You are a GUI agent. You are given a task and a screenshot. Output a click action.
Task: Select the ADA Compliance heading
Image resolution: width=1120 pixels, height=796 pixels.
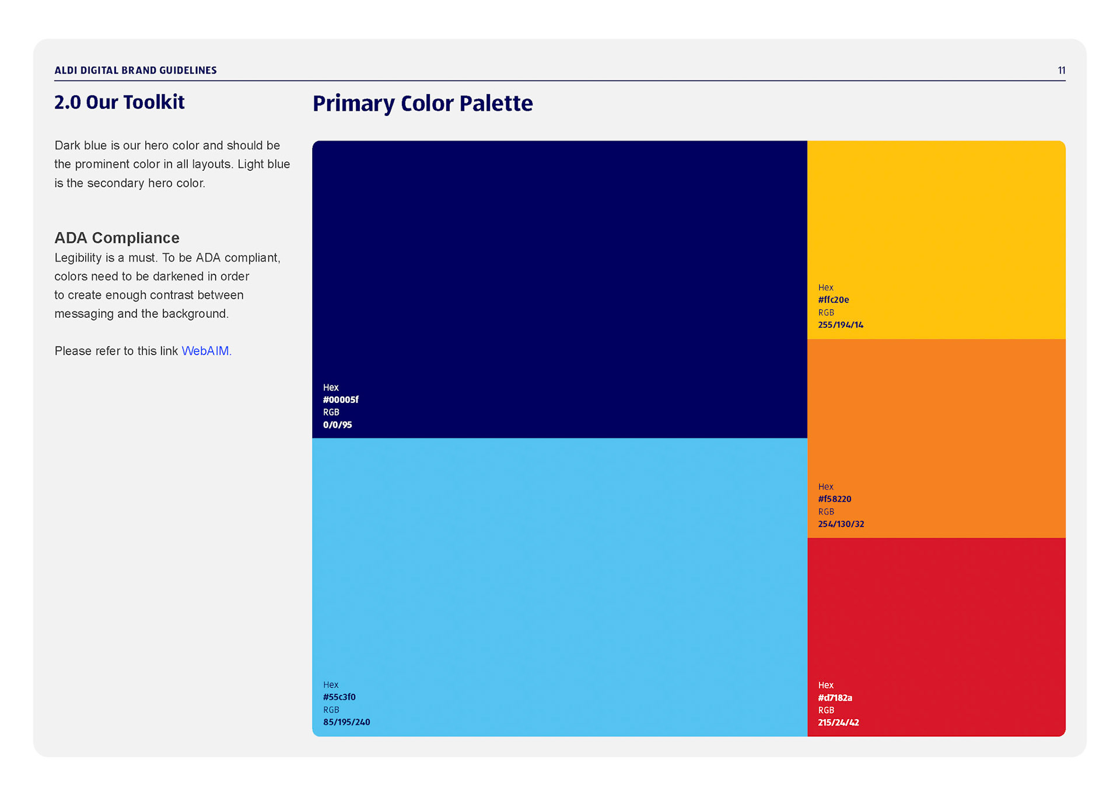point(117,238)
